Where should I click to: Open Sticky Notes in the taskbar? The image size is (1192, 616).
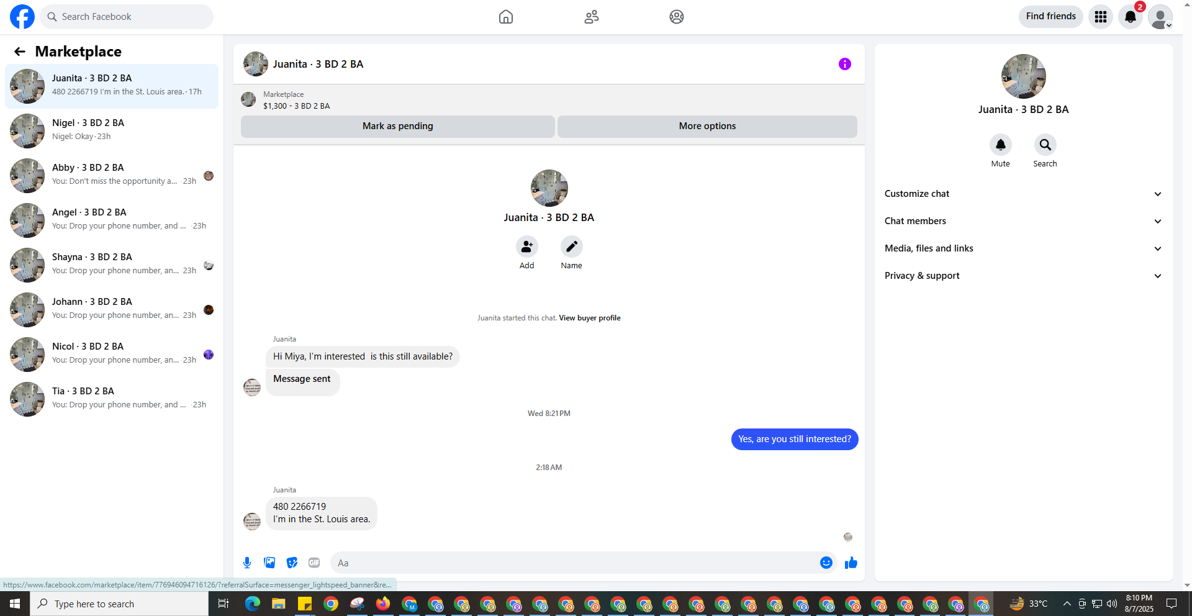305,604
